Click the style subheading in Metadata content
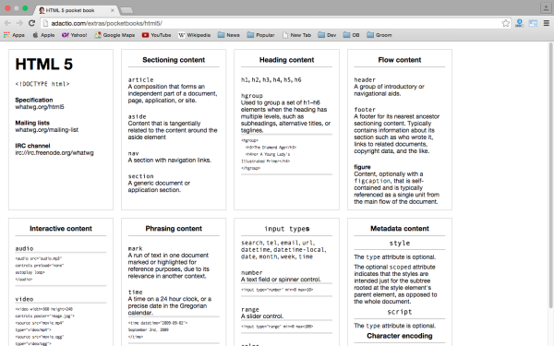This screenshot has width=554, height=346. coord(400,243)
